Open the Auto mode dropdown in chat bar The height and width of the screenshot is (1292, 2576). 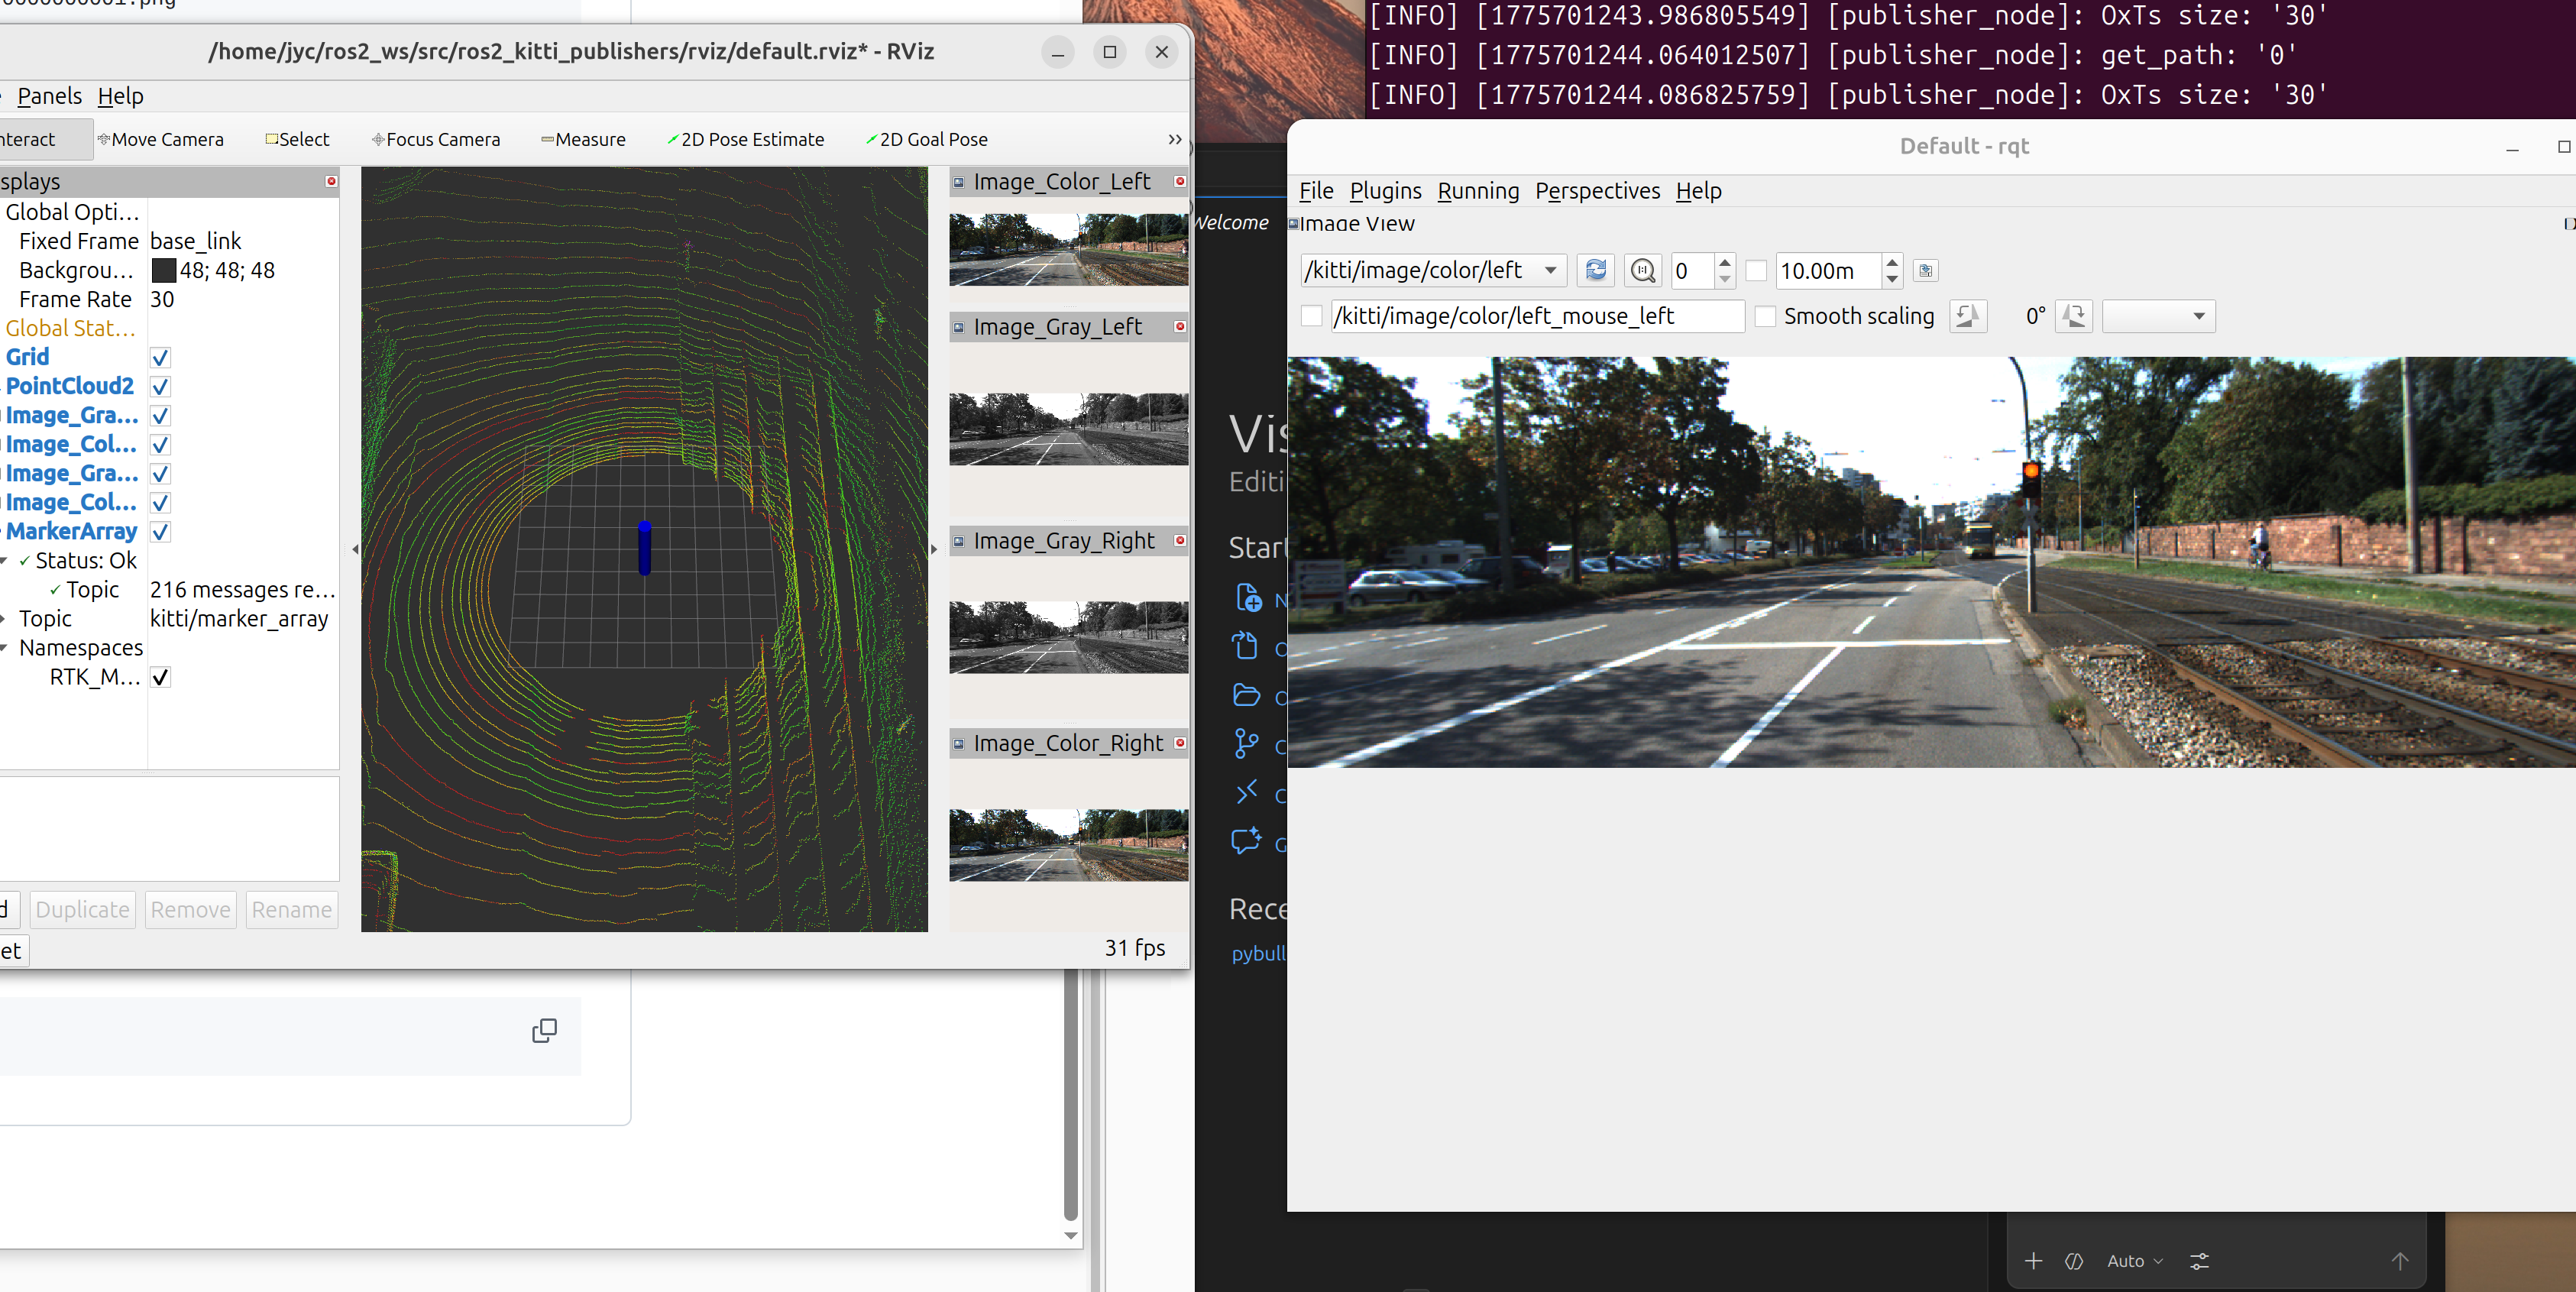[x=2134, y=1261]
